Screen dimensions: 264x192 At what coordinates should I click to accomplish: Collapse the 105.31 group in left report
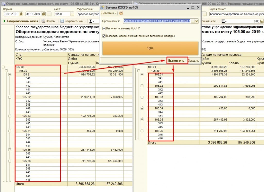click(10, 75)
